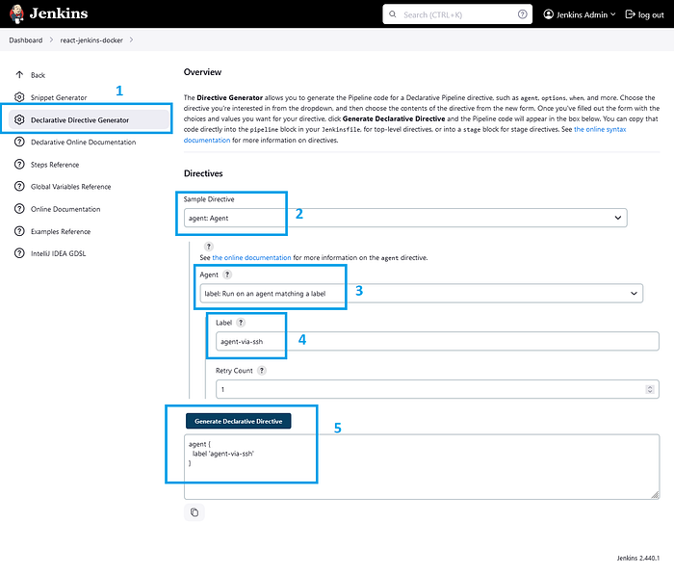Click the Jenkins Admin user avatar icon
Screen dimensions: 674x574
coord(549,14)
